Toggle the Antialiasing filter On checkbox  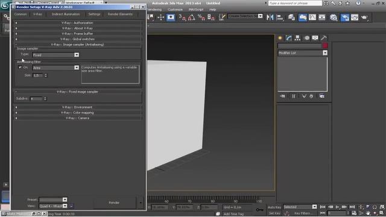pos(20,67)
